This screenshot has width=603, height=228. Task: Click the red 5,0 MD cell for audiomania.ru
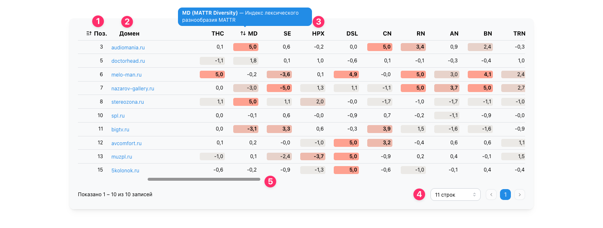246,47
